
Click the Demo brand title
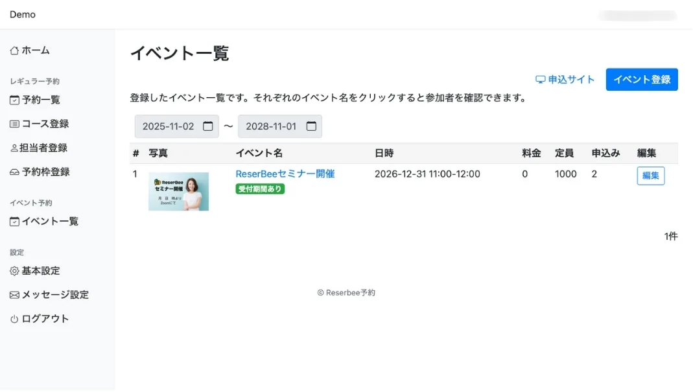[23, 14]
